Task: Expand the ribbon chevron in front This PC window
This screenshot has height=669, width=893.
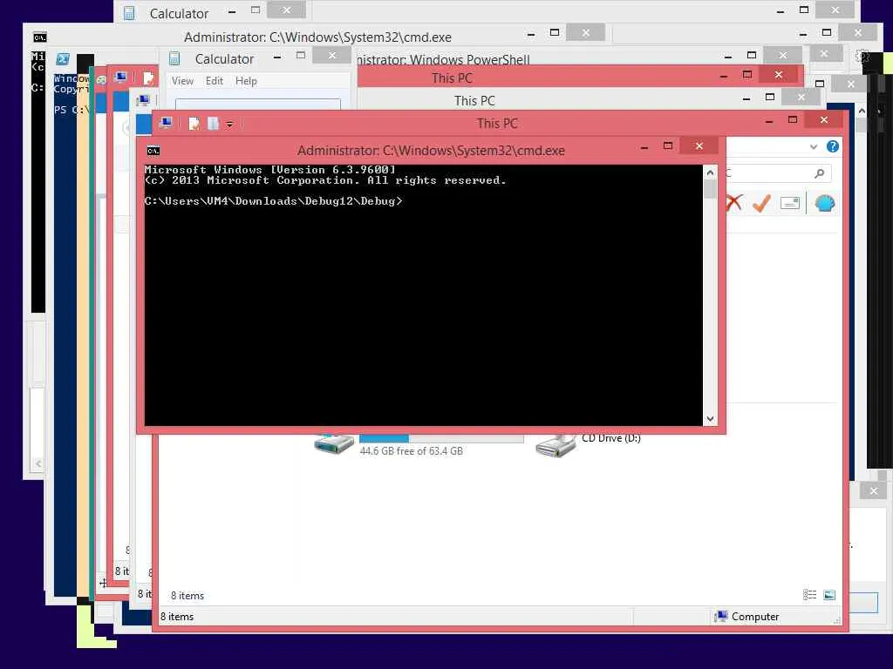Action: (x=814, y=146)
